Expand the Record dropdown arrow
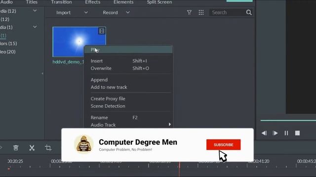This screenshot has width=316, height=177. 127,12
